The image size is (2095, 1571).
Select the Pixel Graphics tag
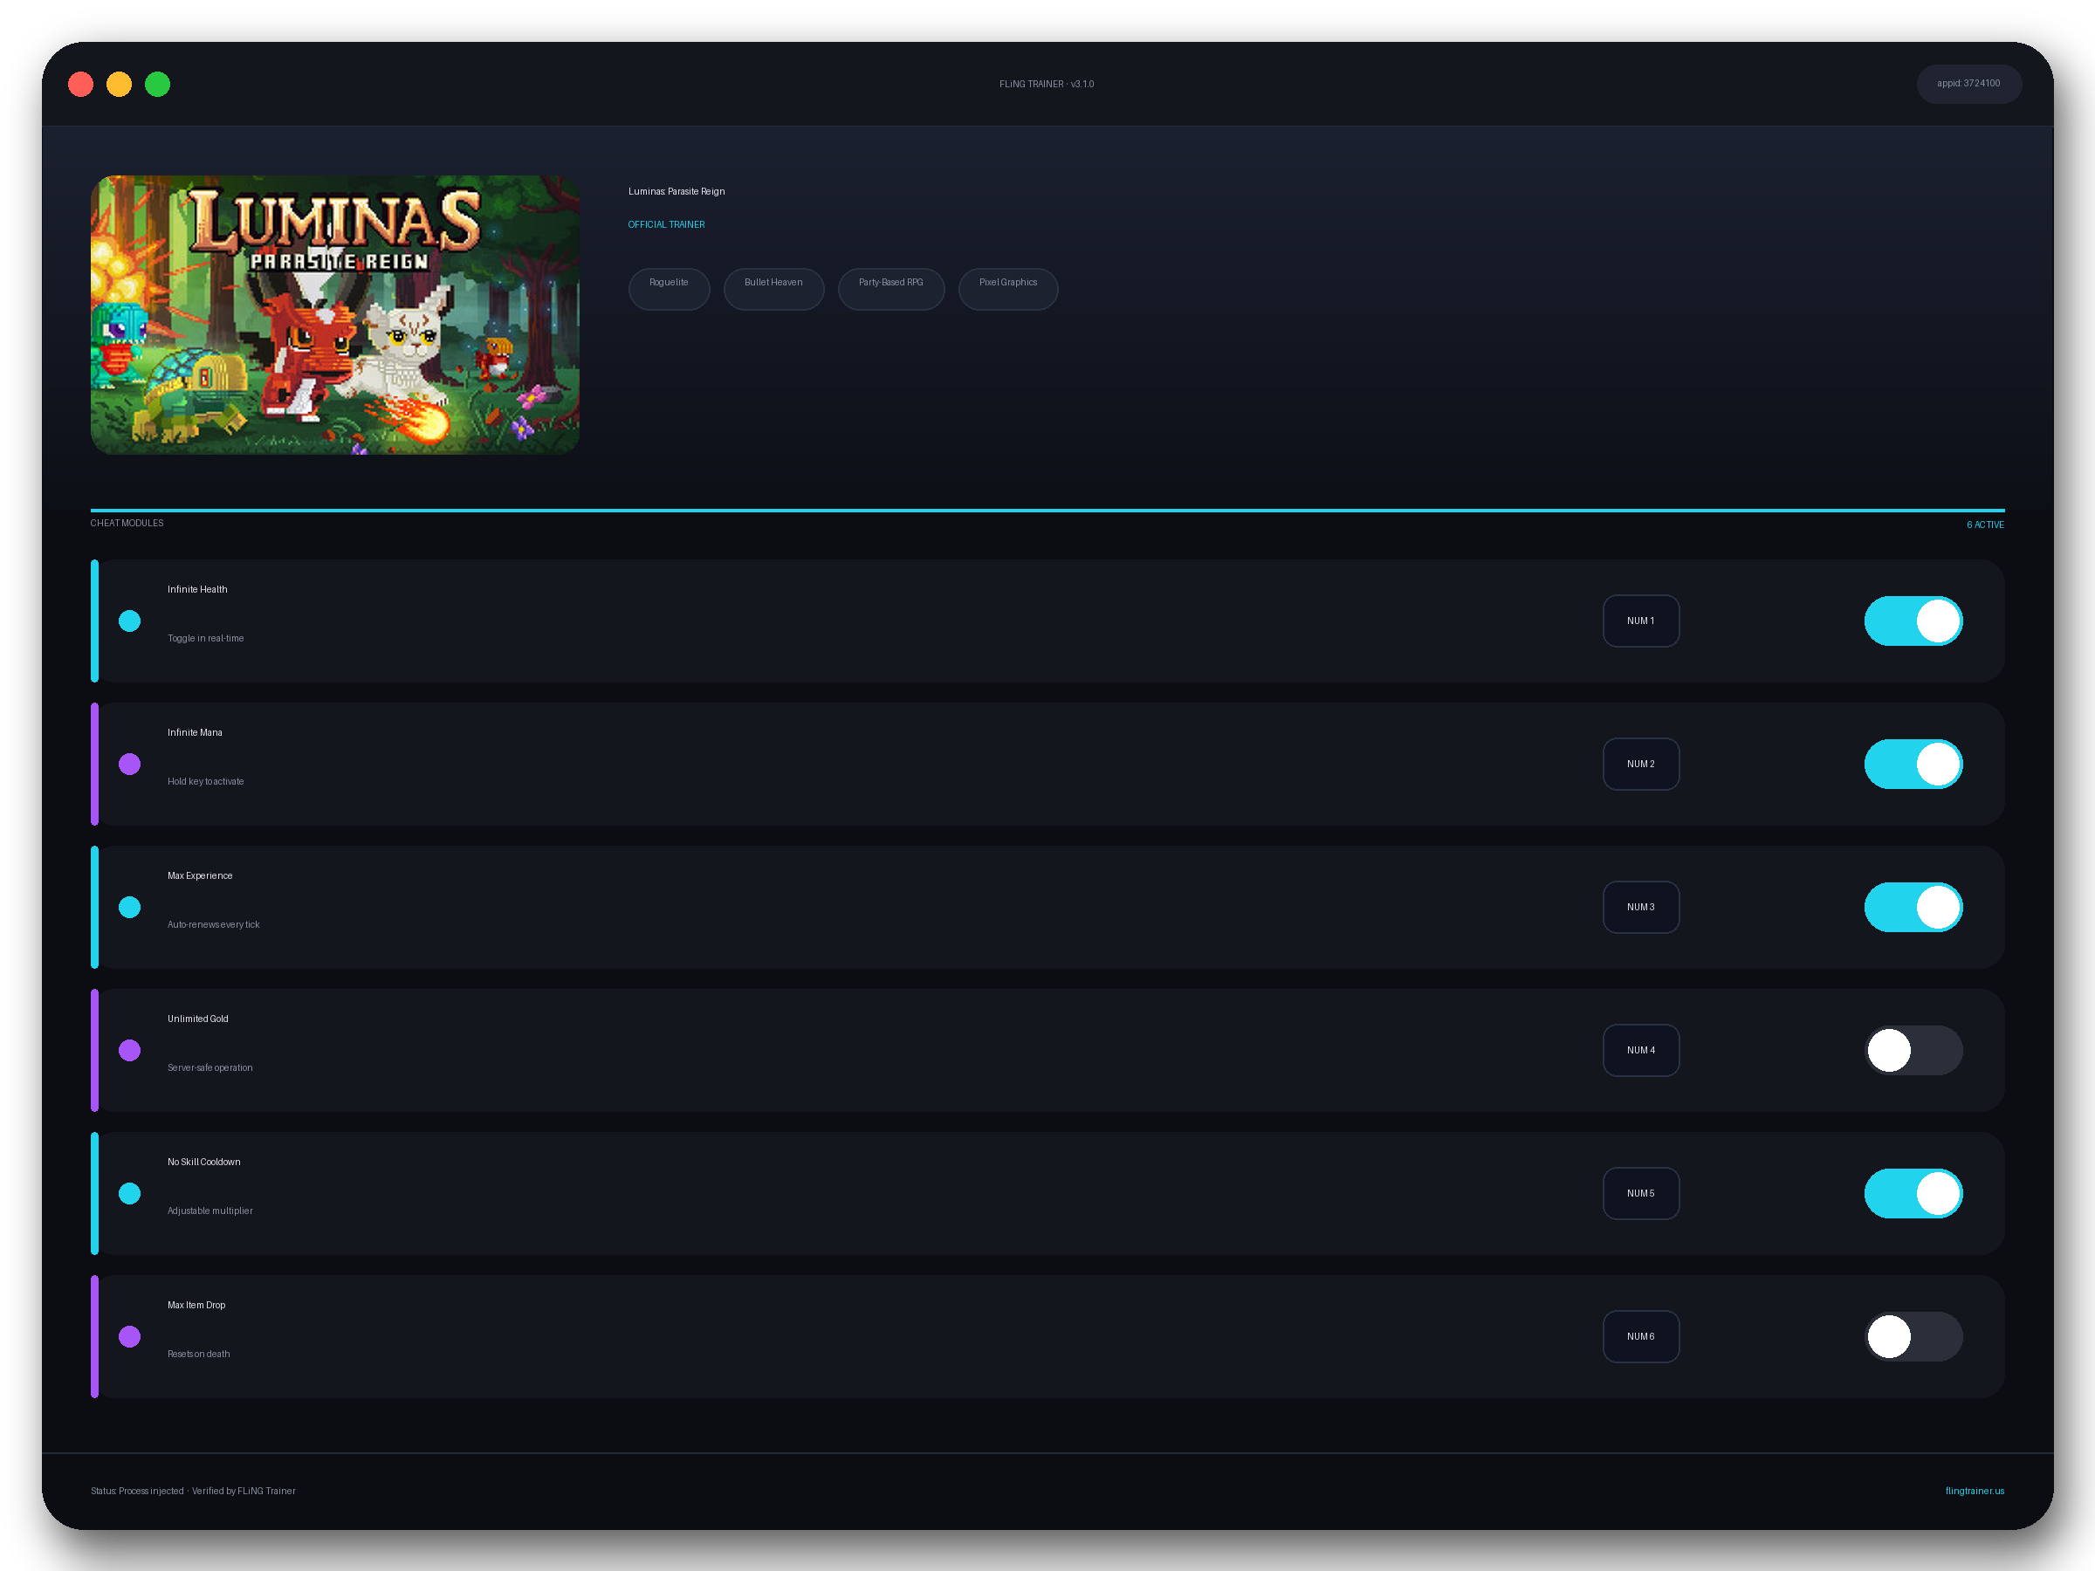(1007, 289)
